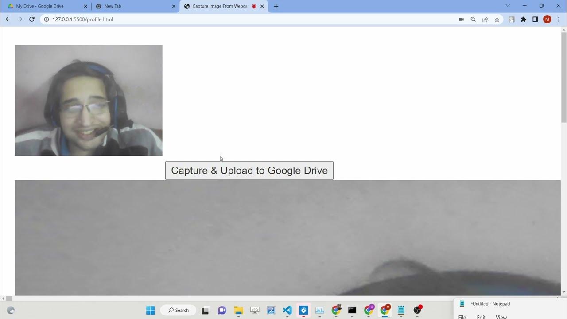Click the camera permission icon in address bar
The width and height of the screenshot is (567, 319).
[x=461, y=19]
